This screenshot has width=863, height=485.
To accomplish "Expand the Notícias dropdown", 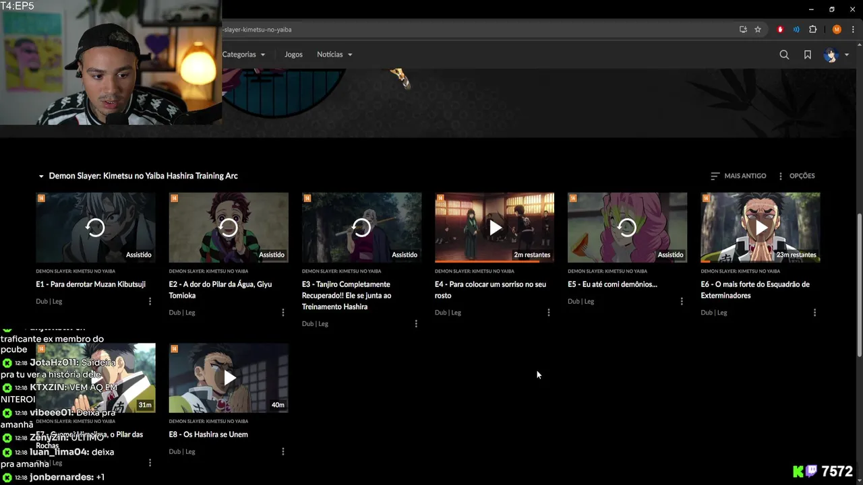I will [334, 55].
